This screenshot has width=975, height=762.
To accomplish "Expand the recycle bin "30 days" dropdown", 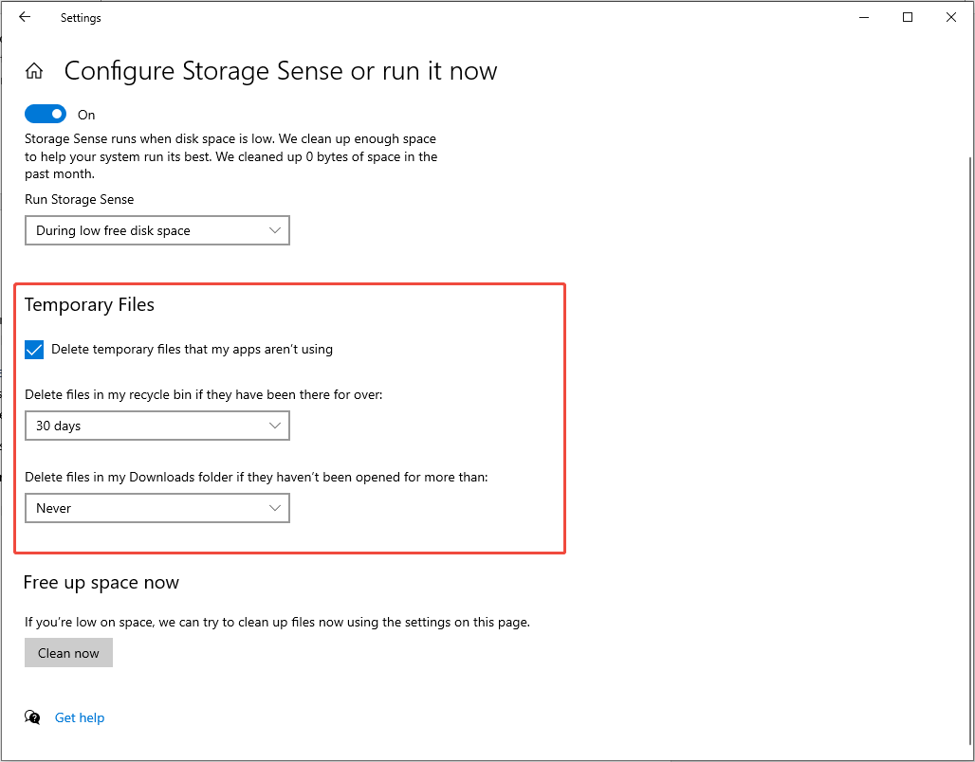I will tap(157, 426).
